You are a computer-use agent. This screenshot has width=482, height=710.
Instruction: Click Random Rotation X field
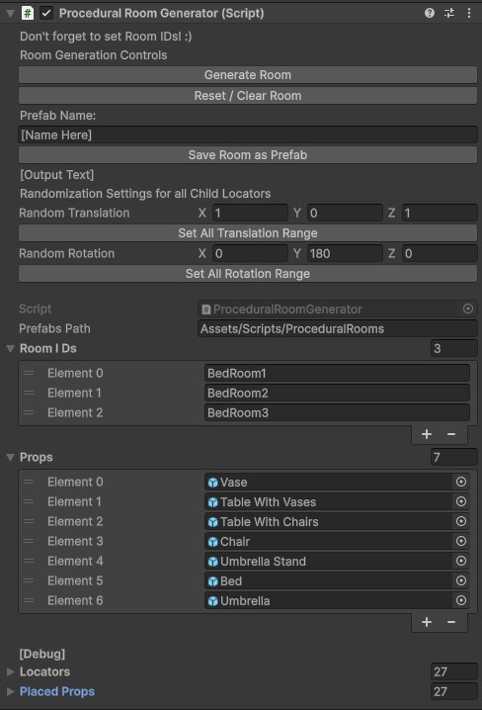(x=250, y=253)
